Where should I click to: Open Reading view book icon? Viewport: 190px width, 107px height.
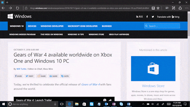153,8
